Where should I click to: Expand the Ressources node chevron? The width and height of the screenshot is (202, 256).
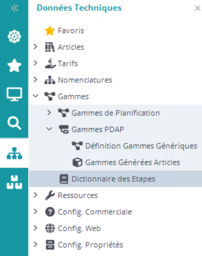[36, 195]
